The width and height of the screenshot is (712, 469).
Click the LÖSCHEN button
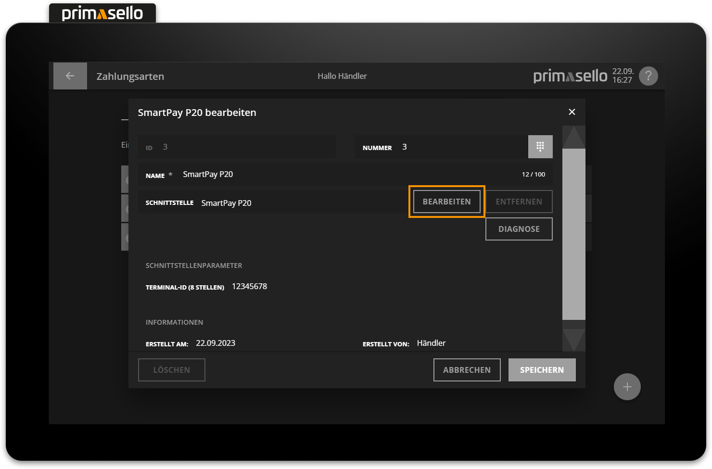(x=171, y=369)
